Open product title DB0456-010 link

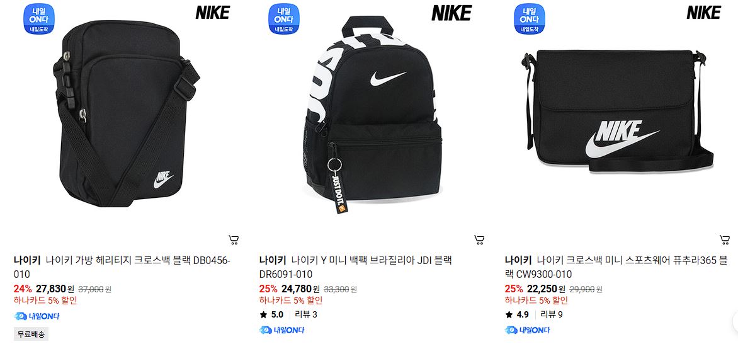pyautogui.click(x=122, y=267)
